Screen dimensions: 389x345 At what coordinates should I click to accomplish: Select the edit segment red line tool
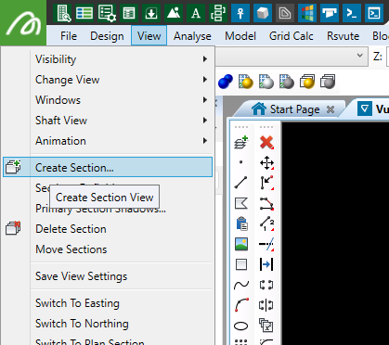pyautogui.click(x=266, y=203)
